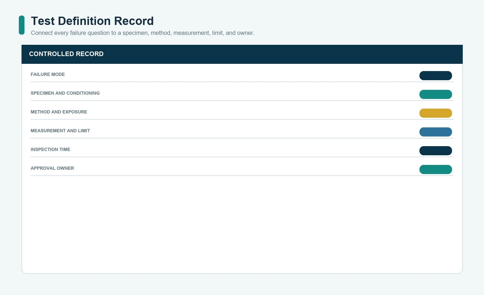This screenshot has height=295, width=484.
Task: Click the APPROVAL OWNER label
Action: tap(52, 168)
